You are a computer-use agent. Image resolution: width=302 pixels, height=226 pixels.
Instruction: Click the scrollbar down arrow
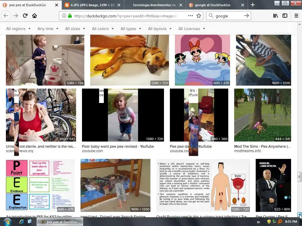(x=299, y=215)
